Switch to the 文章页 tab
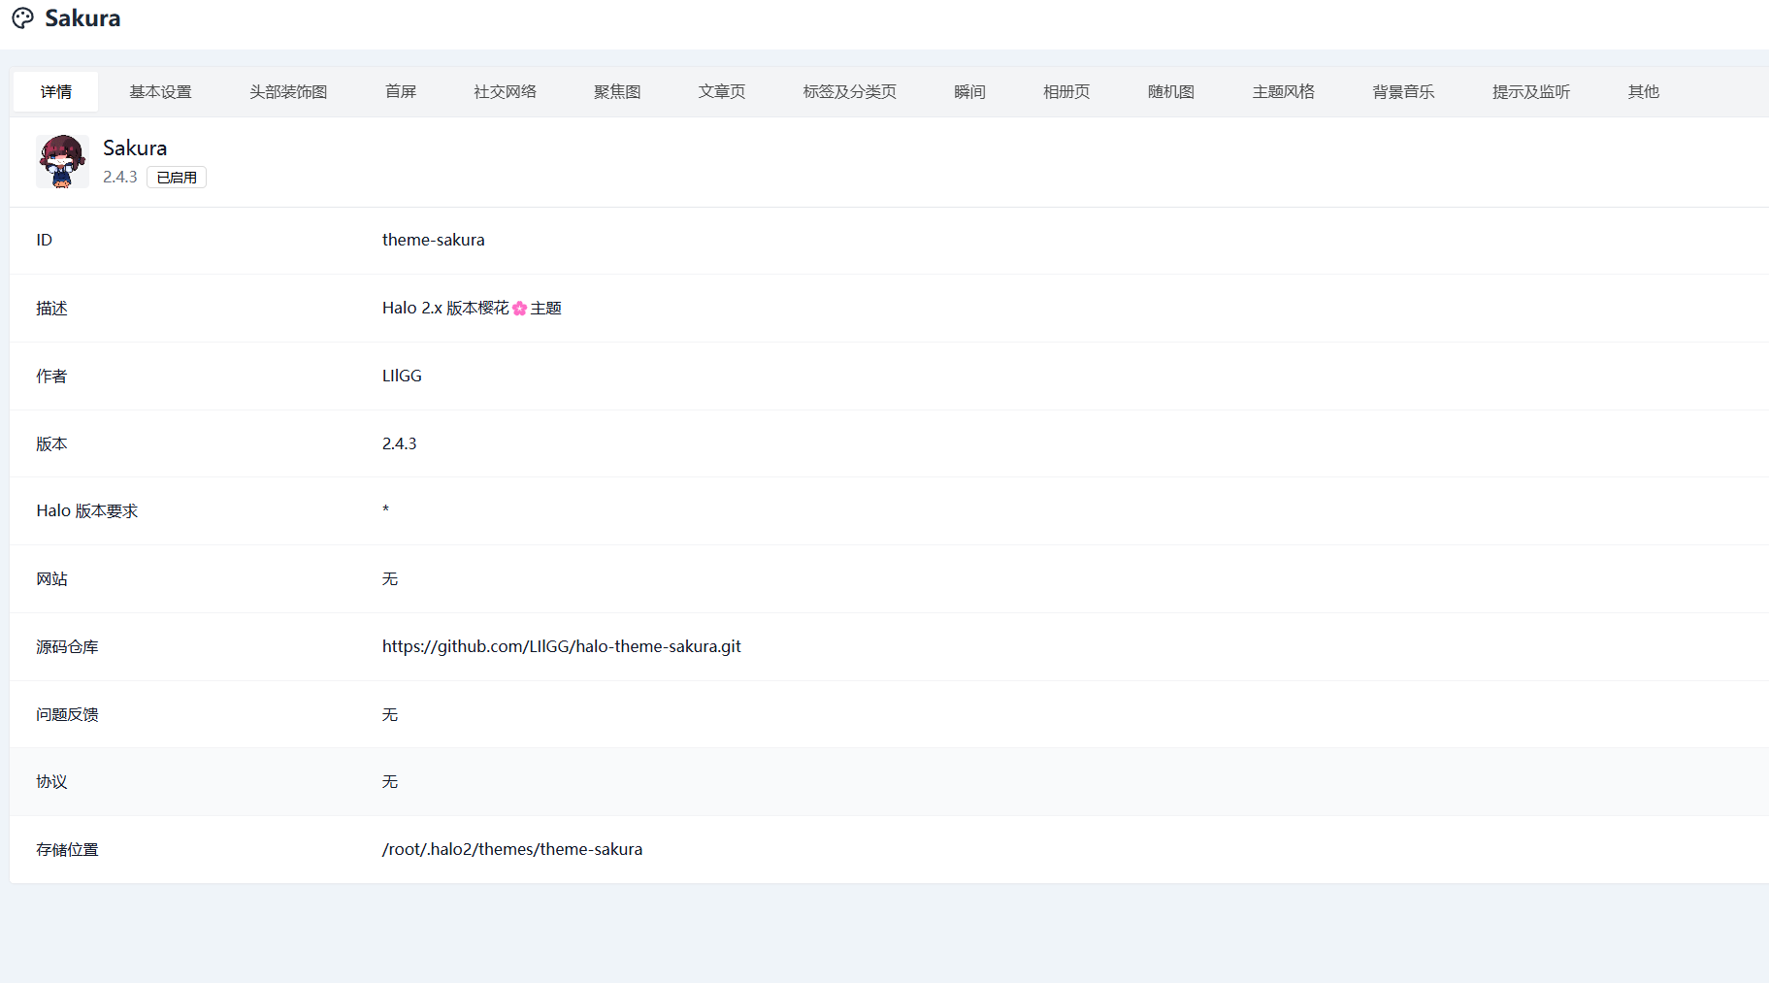1769x983 pixels. click(x=722, y=92)
